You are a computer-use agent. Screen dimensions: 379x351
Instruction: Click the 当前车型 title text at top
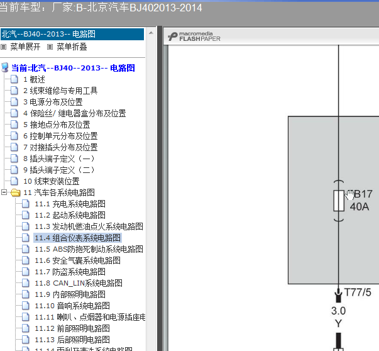(101, 8)
